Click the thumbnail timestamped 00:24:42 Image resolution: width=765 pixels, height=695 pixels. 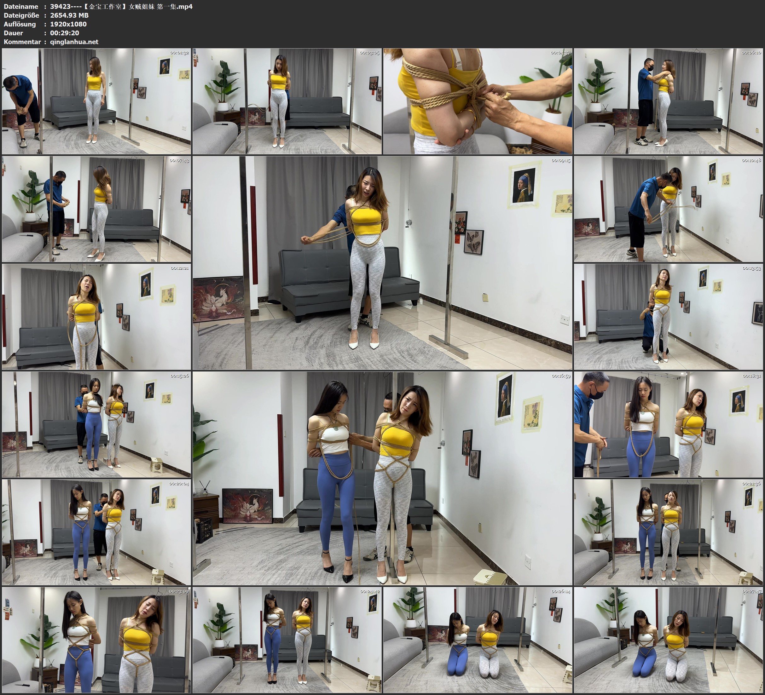287,640
